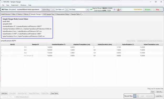164x99 pixels.
Task: Open the Experiment menu
Action: pyautogui.click(x=15, y=5)
